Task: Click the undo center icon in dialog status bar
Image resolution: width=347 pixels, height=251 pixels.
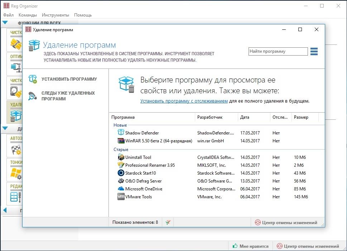Action: pos(257,222)
